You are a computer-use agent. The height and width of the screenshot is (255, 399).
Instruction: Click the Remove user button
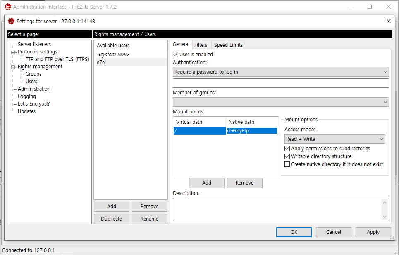[149, 207]
